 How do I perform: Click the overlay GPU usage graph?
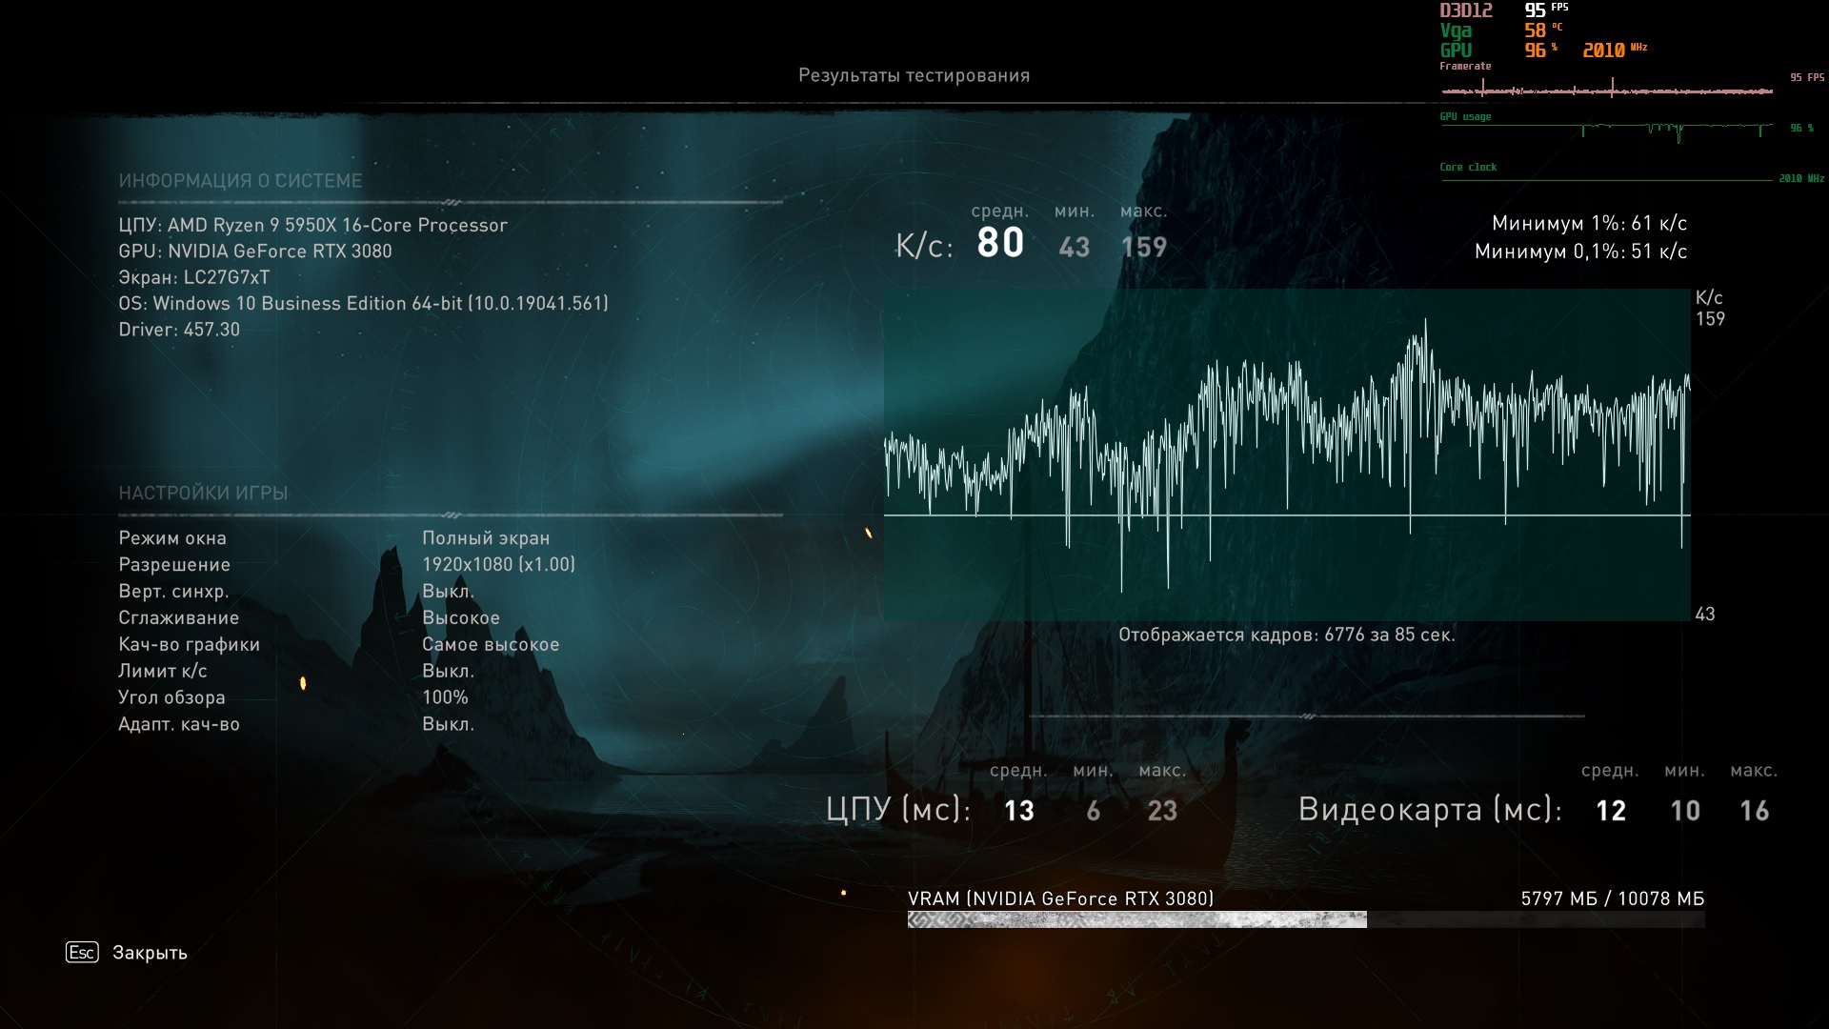[1606, 129]
